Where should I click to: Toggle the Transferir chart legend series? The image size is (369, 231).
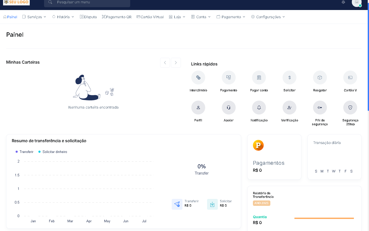[25, 152]
